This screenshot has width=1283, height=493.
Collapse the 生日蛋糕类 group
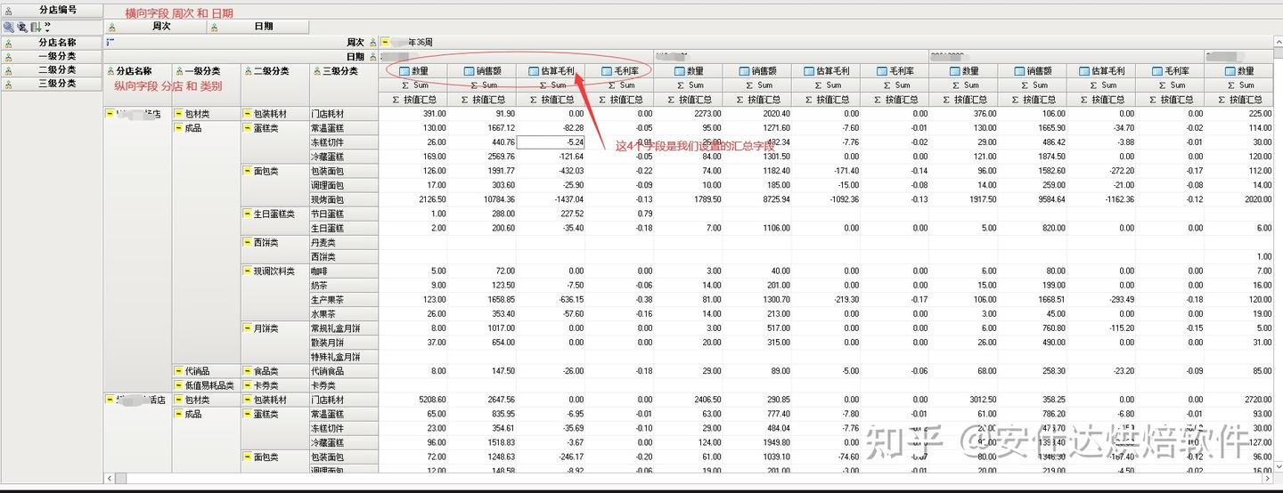[247, 214]
